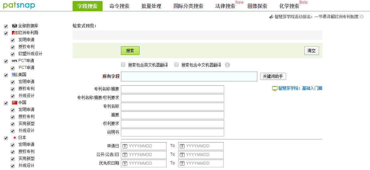Image resolution: width=370 pixels, height=170 pixels.
Task: Click the 清空 clear button
Action: [x=311, y=51]
